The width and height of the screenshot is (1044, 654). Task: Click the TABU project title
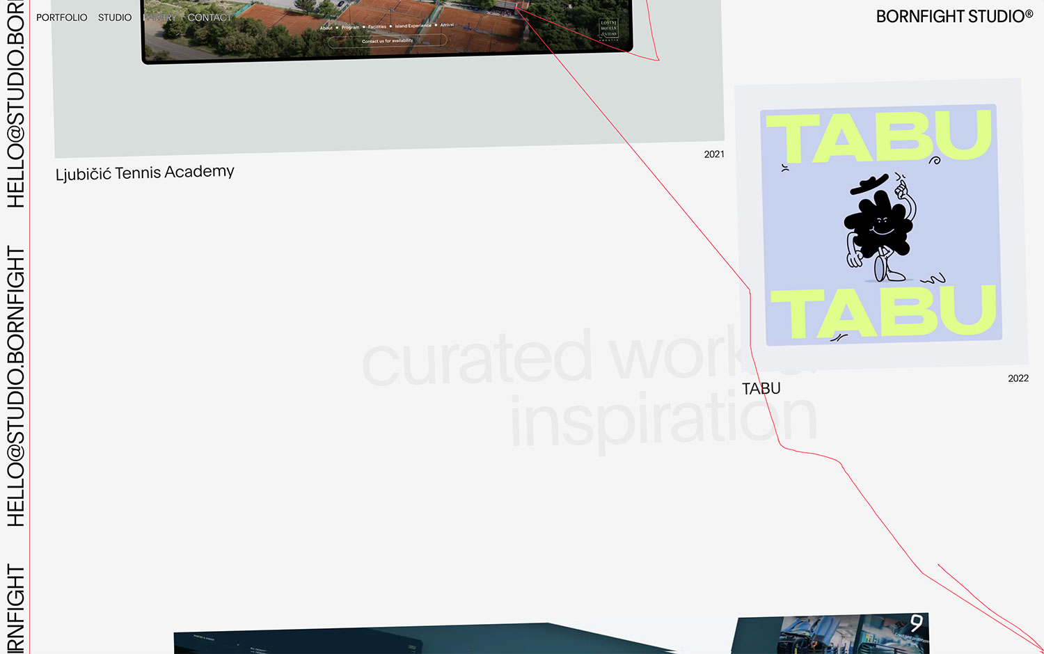click(x=761, y=389)
